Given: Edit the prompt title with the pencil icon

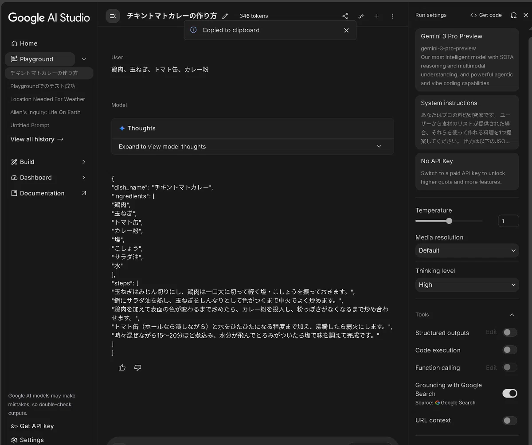Looking at the screenshot, I should (x=225, y=16).
